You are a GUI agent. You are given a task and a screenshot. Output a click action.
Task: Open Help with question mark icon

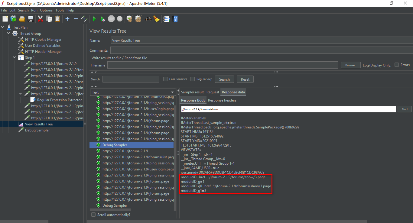coord(175,19)
